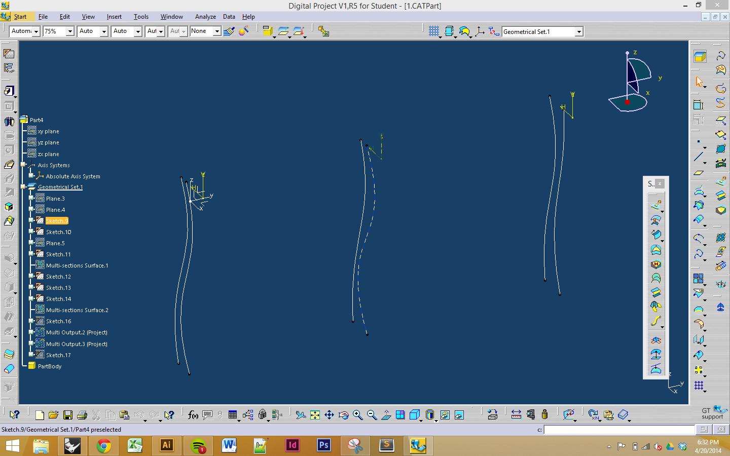Image resolution: width=730 pixels, height=456 pixels.
Task: Close the floating S.. toolbar
Action: (x=660, y=183)
